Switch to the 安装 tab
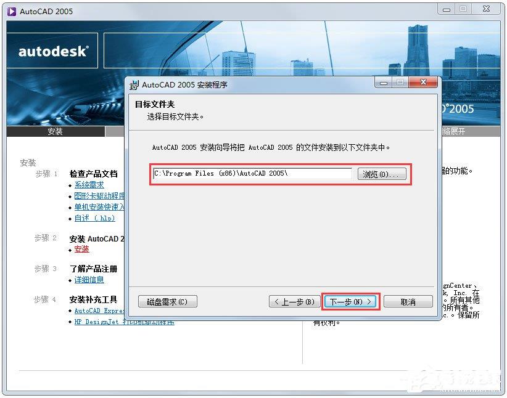The width and height of the screenshot is (507, 398). pos(56,131)
